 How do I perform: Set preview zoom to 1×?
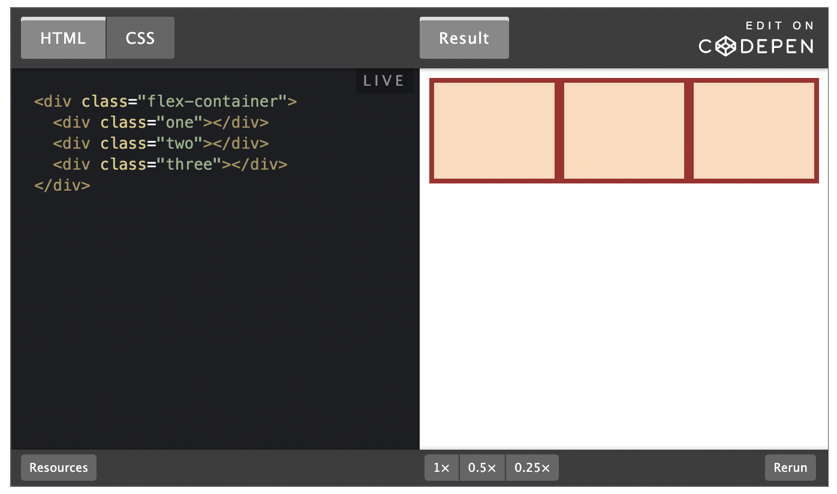(441, 468)
